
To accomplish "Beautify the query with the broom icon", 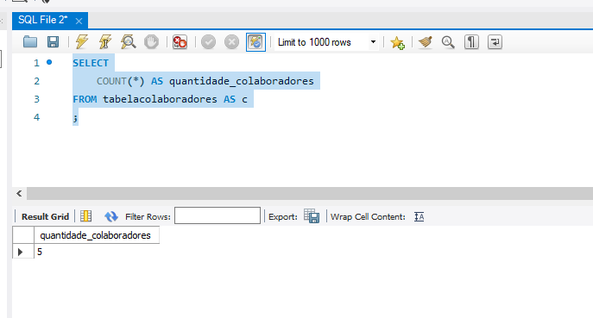I will click(x=425, y=42).
